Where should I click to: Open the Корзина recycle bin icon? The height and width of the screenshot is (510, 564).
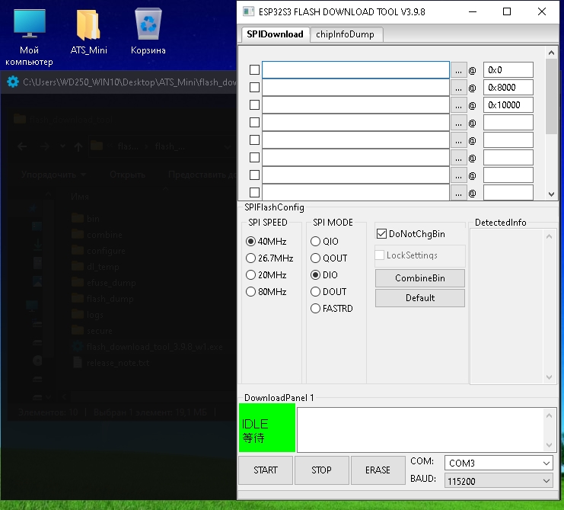148,31
